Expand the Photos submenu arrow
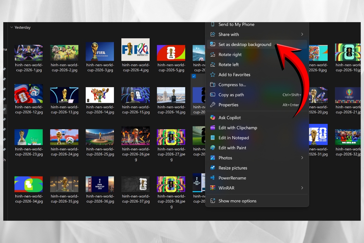The height and width of the screenshot is (243, 364). click(x=302, y=158)
